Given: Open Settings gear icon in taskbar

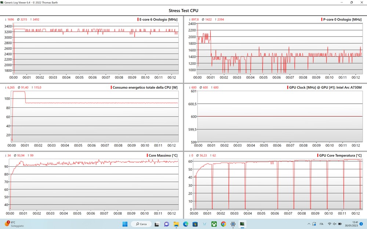Looking at the screenshot, I should (233, 224).
